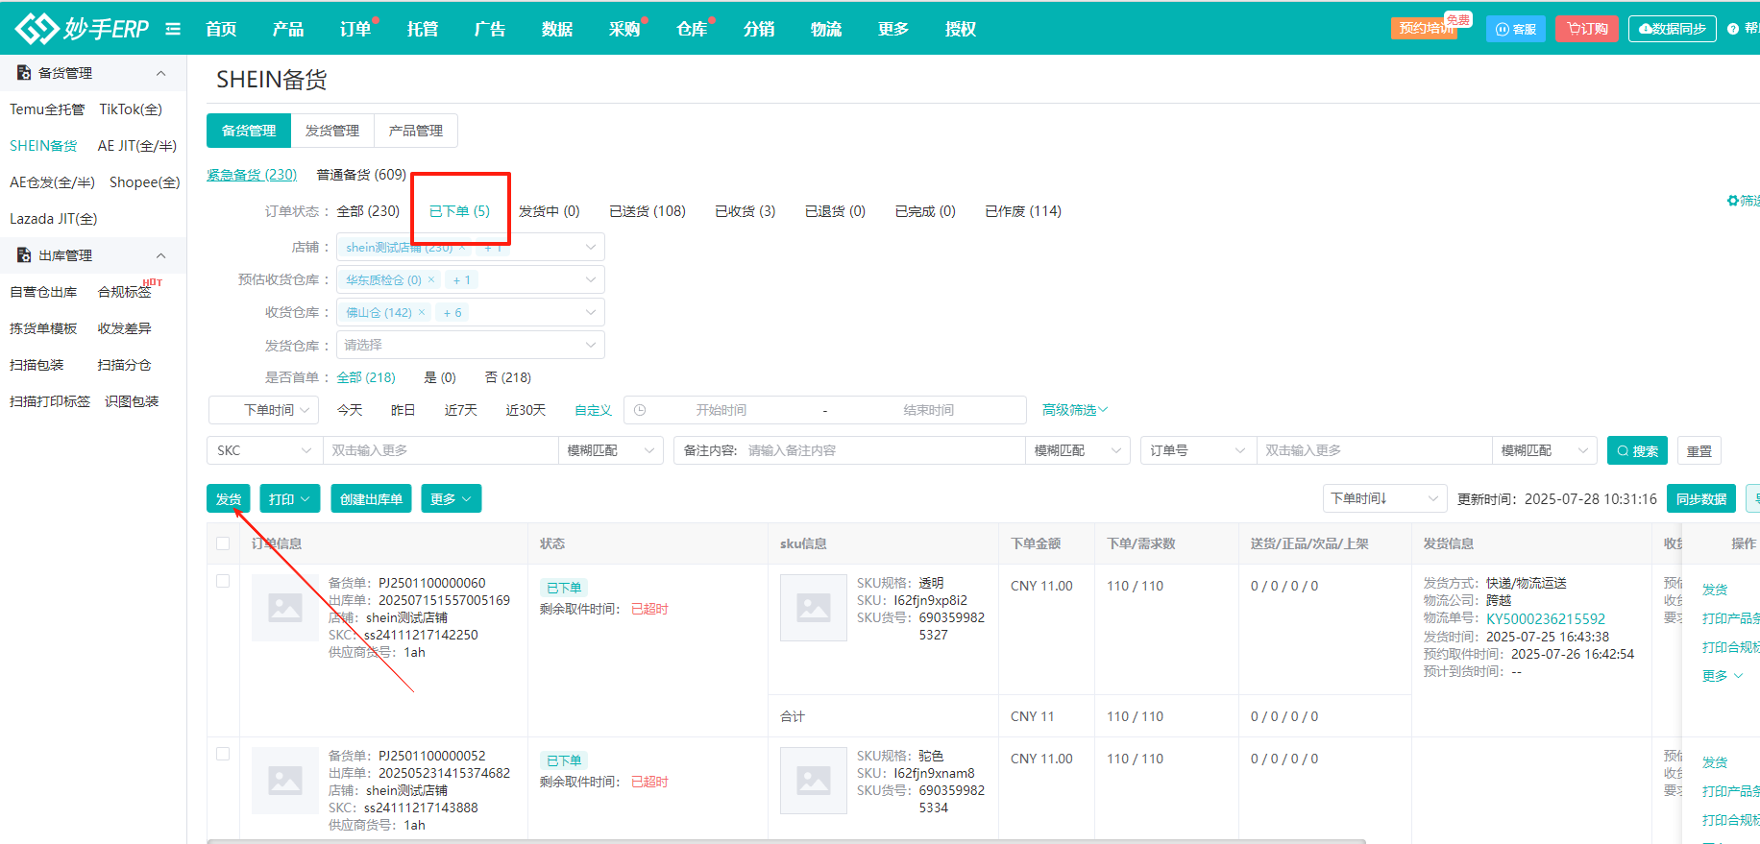This screenshot has height=844, width=1760.
Task: Click the 发货 ship button above the table
Action: tap(229, 498)
